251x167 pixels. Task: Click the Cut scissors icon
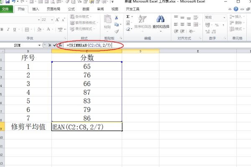(x=116, y=18)
